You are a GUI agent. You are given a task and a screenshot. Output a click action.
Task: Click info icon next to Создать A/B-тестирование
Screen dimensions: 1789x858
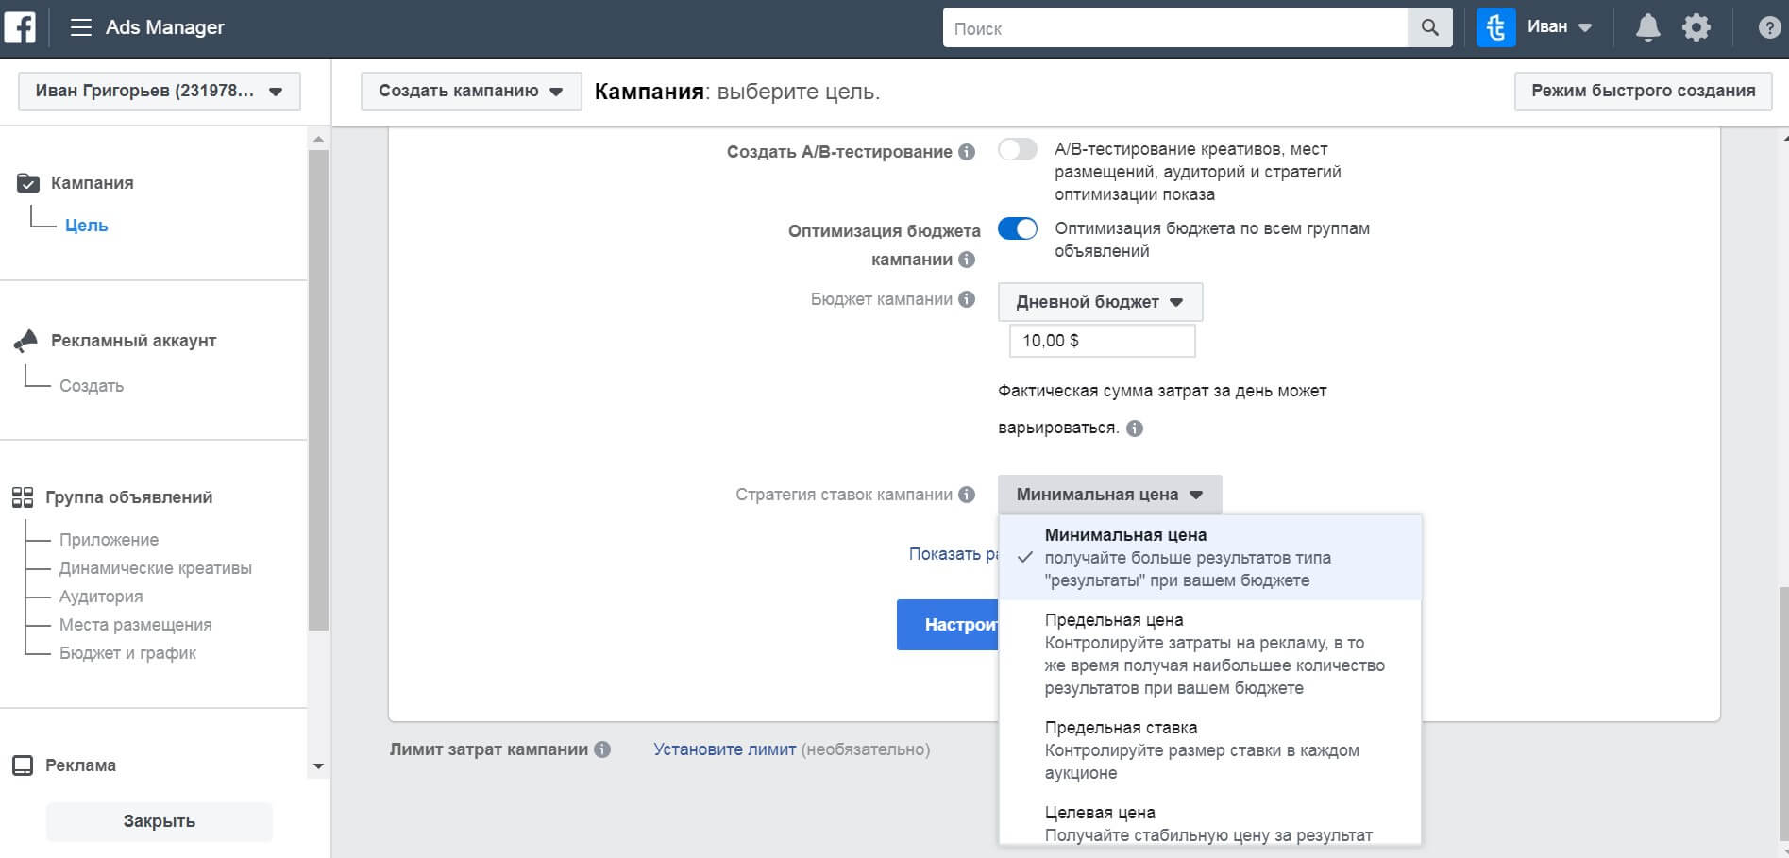(967, 152)
